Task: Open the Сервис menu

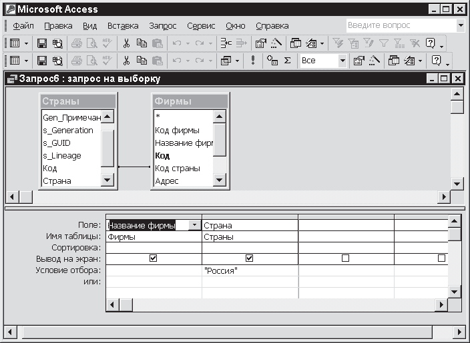Action: click(200, 26)
